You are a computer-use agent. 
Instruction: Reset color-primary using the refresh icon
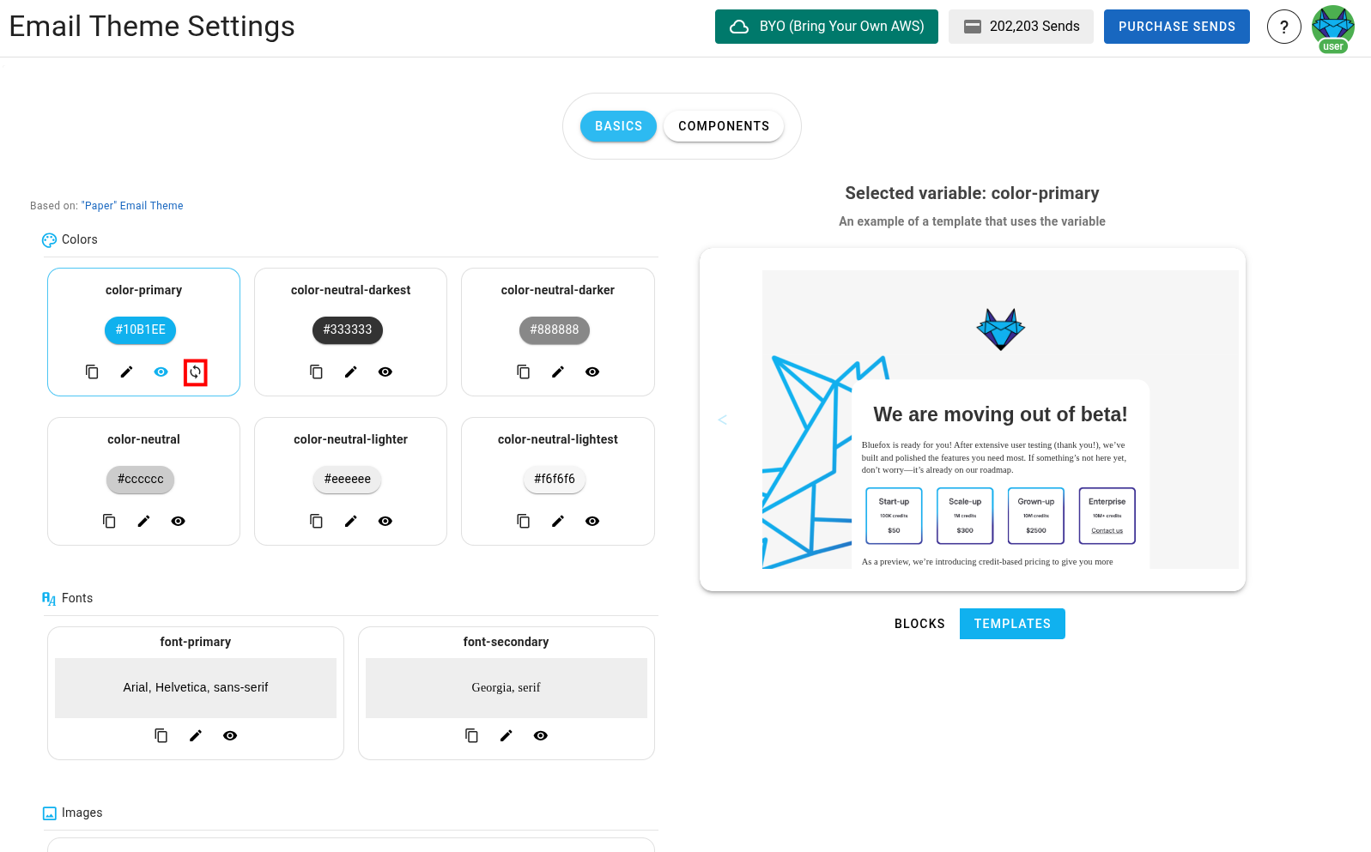(x=196, y=372)
